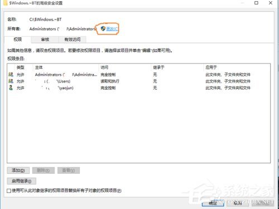The width and height of the screenshot is (279, 209).
Task: Click 读取和执行 access cell in Users row
Action: pyautogui.click(x=110, y=81)
